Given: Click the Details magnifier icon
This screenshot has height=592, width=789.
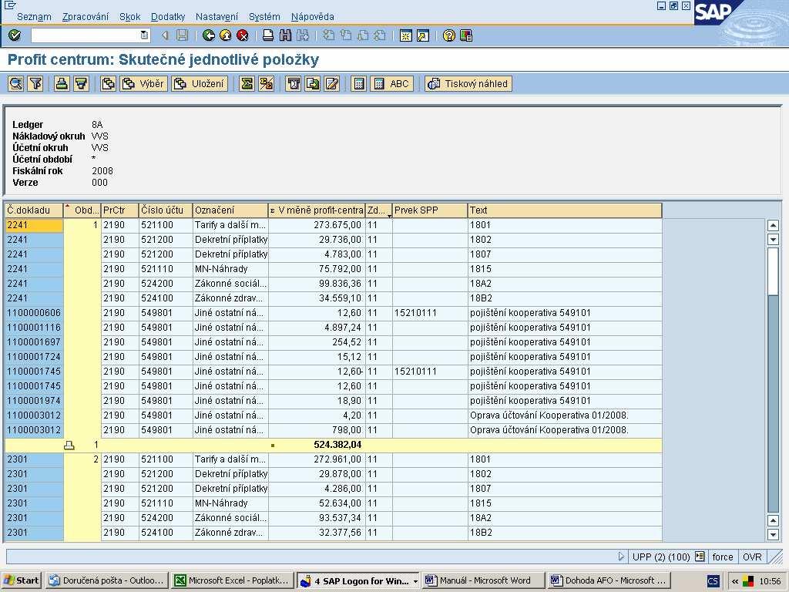Looking at the screenshot, I should 16,83.
